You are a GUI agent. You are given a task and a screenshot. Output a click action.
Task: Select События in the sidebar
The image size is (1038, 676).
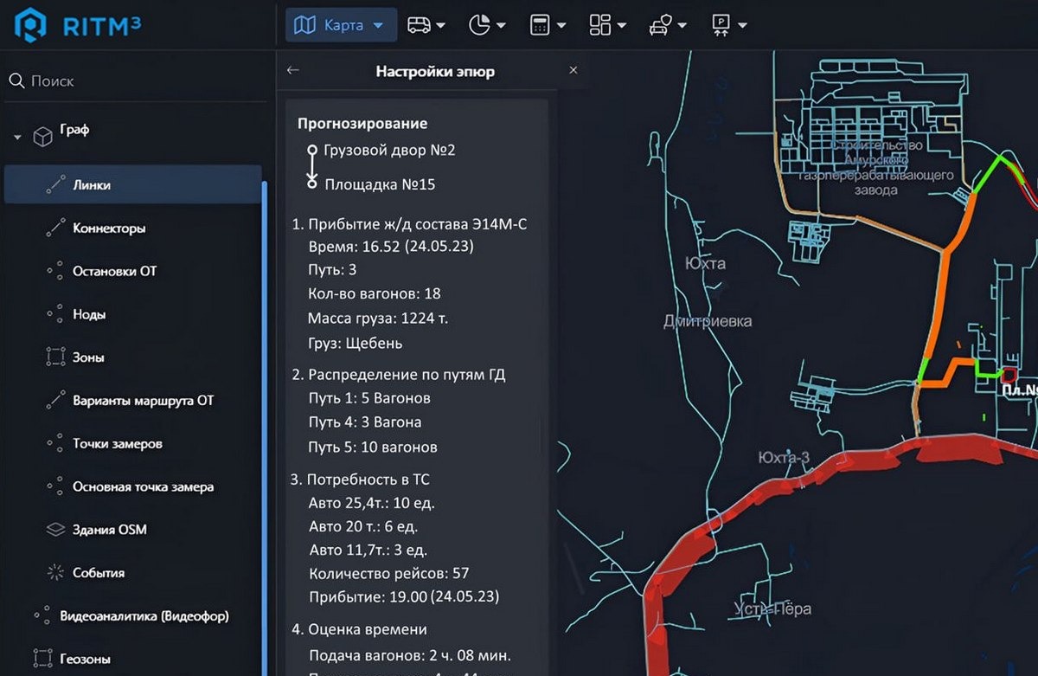click(x=99, y=573)
